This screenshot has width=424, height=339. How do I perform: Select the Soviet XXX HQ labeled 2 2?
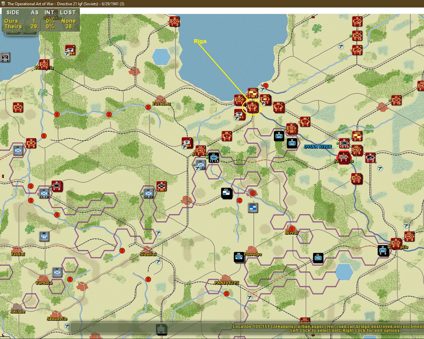click(201, 150)
